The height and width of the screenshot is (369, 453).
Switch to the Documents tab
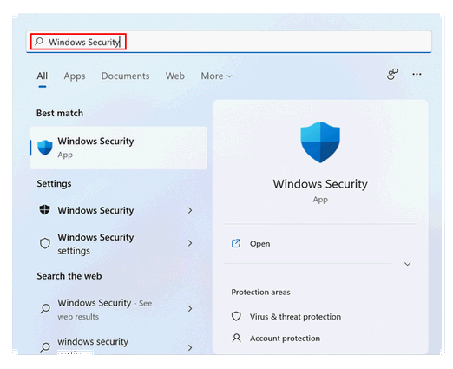(125, 76)
